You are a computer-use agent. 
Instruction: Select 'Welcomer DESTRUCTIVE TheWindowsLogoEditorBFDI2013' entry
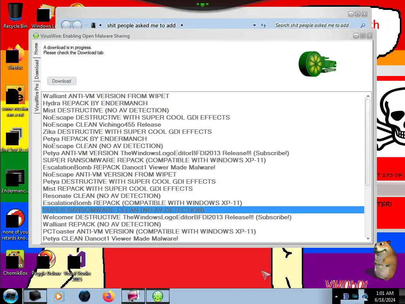[x=203, y=217]
